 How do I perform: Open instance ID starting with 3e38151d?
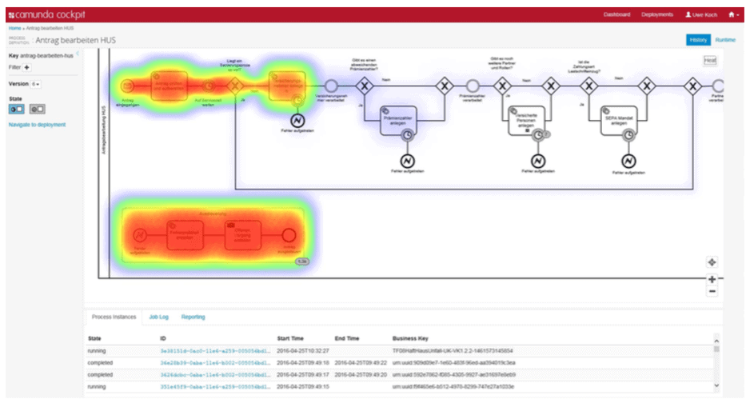click(215, 351)
